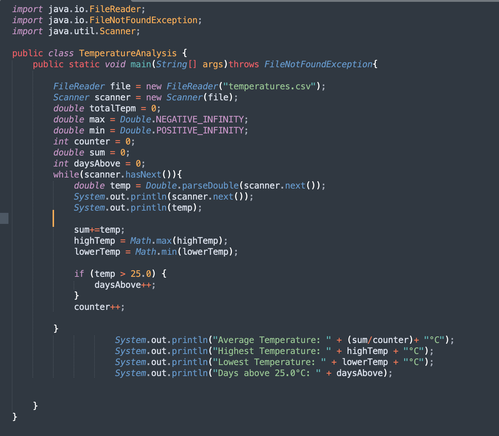
Task: Click the java.io.FileNotFoundException import line
Action: click(x=107, y=20)
